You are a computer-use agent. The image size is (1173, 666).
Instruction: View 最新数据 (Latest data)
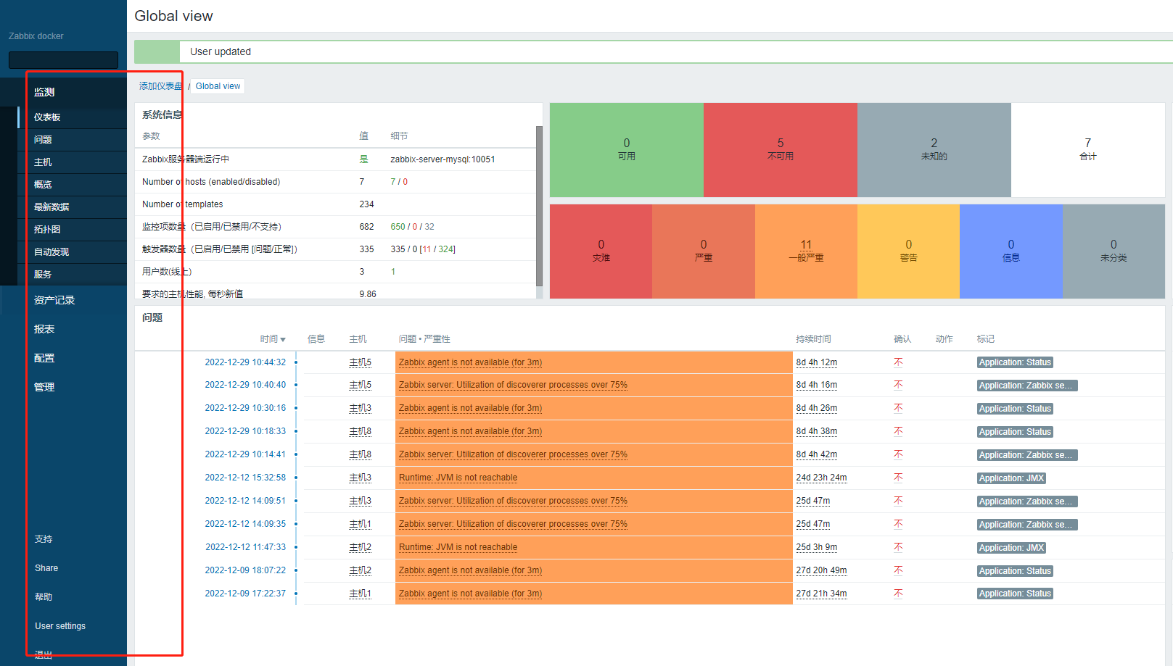coord(51,207)
